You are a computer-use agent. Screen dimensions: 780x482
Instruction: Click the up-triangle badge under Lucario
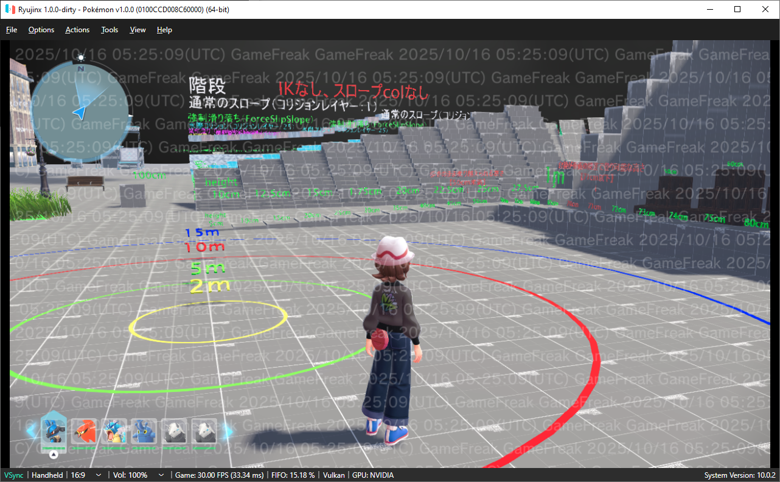tap(54, 454)
